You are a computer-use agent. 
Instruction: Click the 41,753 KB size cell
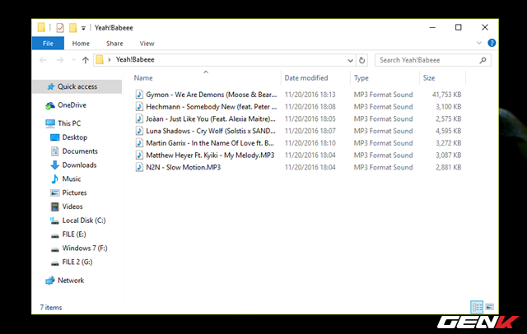click(446, 95)
